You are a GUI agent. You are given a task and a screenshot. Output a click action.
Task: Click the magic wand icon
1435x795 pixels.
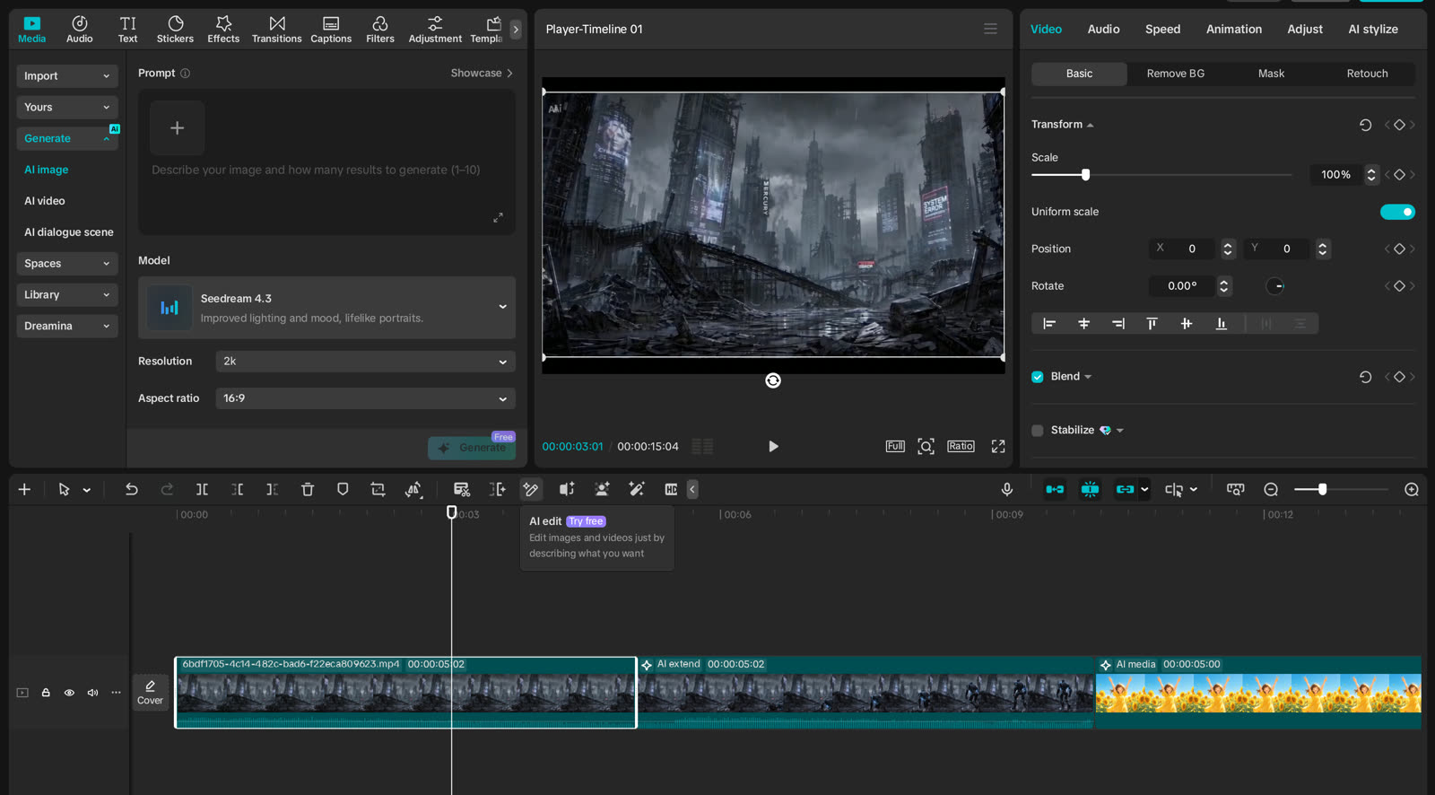(637, 489)
